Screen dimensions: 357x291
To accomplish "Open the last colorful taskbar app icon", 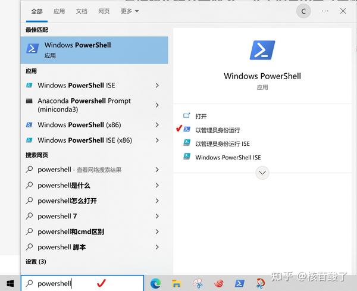I will (261, 283).
